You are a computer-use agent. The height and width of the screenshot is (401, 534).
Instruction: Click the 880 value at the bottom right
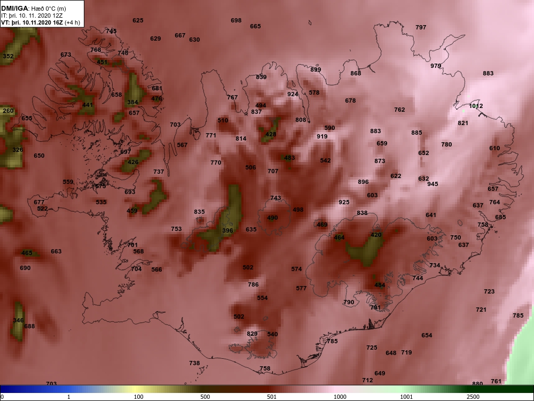click(x=477, y=383)
